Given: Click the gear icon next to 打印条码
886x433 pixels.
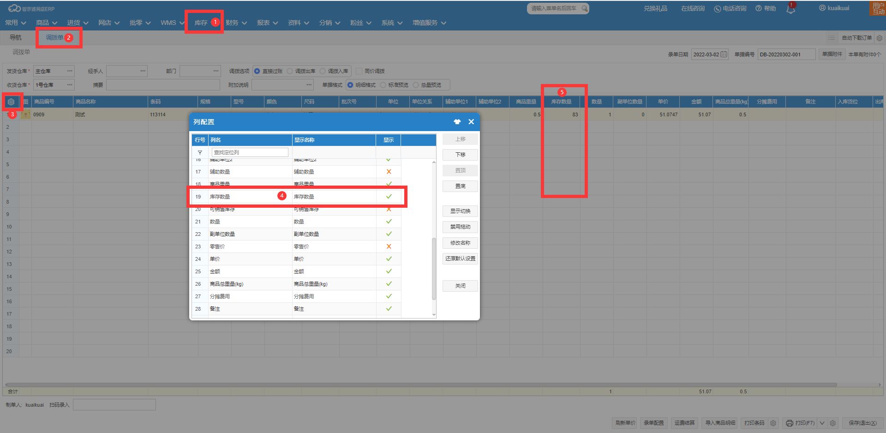Looking at the screenshot, I should coord(773,423).
